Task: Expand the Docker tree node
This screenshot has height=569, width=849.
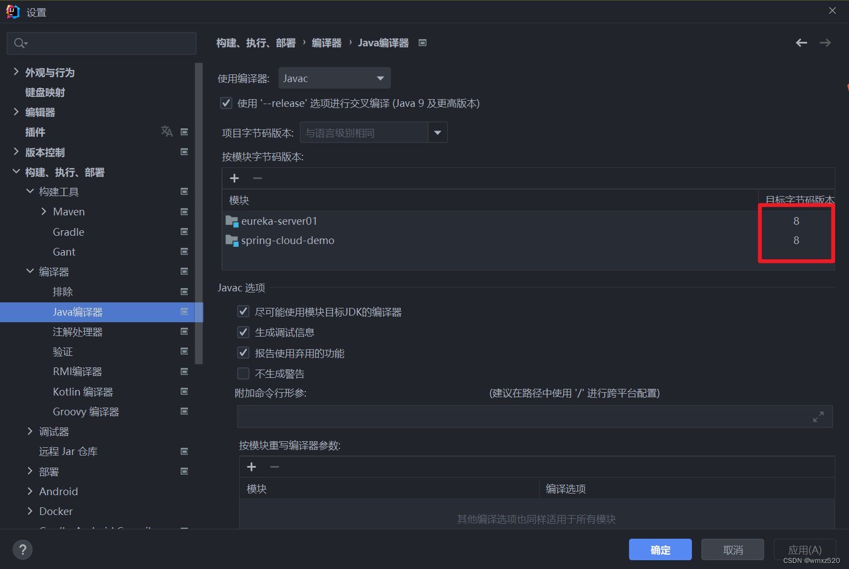Action: [30, 511]
